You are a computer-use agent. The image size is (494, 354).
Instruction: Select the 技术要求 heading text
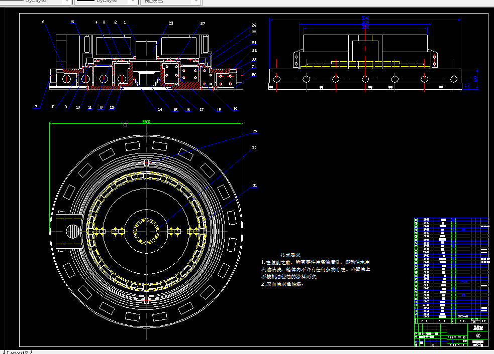(x=290, y=255)
